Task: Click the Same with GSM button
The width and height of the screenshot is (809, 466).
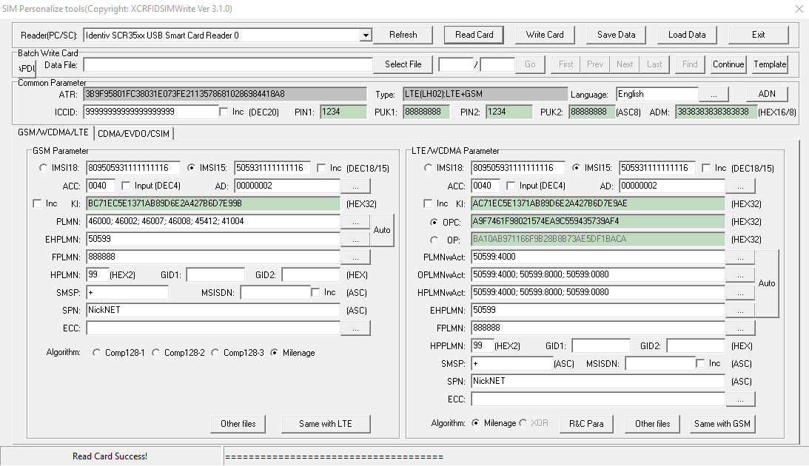Action: (722, 424)
